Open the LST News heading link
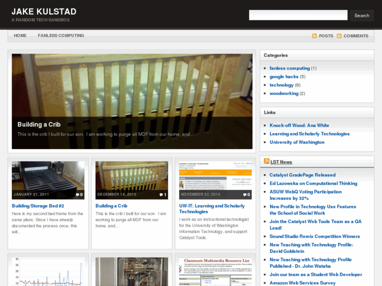 pyautogui.click(x=281, y=162)
